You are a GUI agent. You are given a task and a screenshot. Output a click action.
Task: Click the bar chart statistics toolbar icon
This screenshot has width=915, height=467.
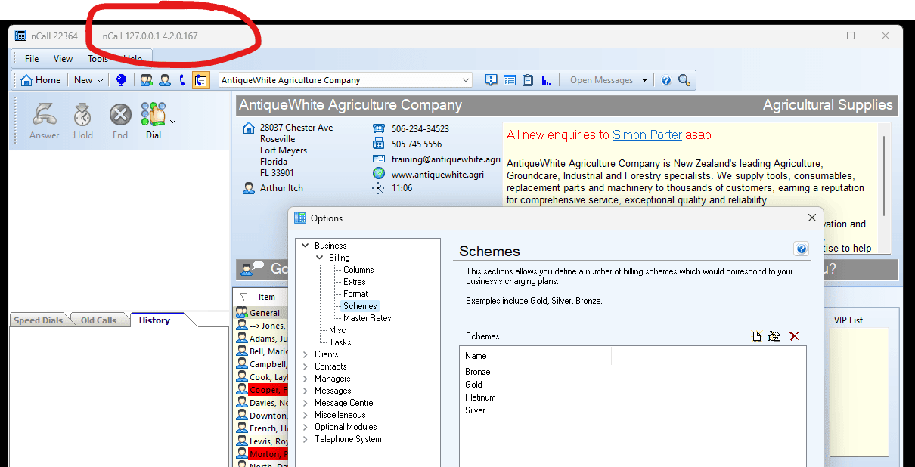(545, 80)
